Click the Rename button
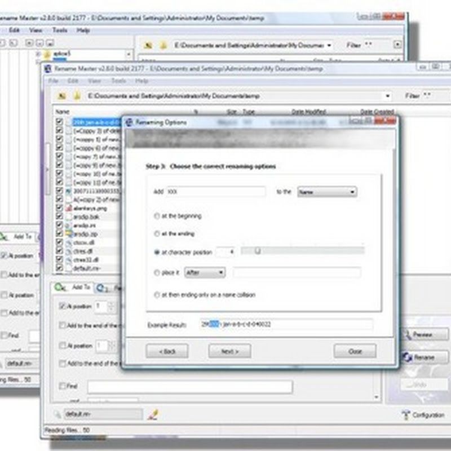The width and height of the screenshot is (451, 451). pos(425,357)
